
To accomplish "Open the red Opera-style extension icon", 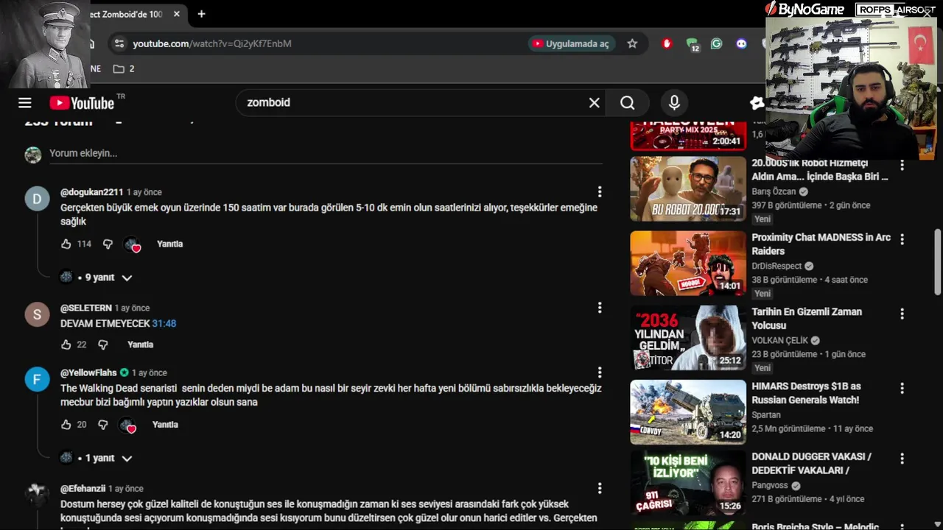I will [x=667, y=43].
